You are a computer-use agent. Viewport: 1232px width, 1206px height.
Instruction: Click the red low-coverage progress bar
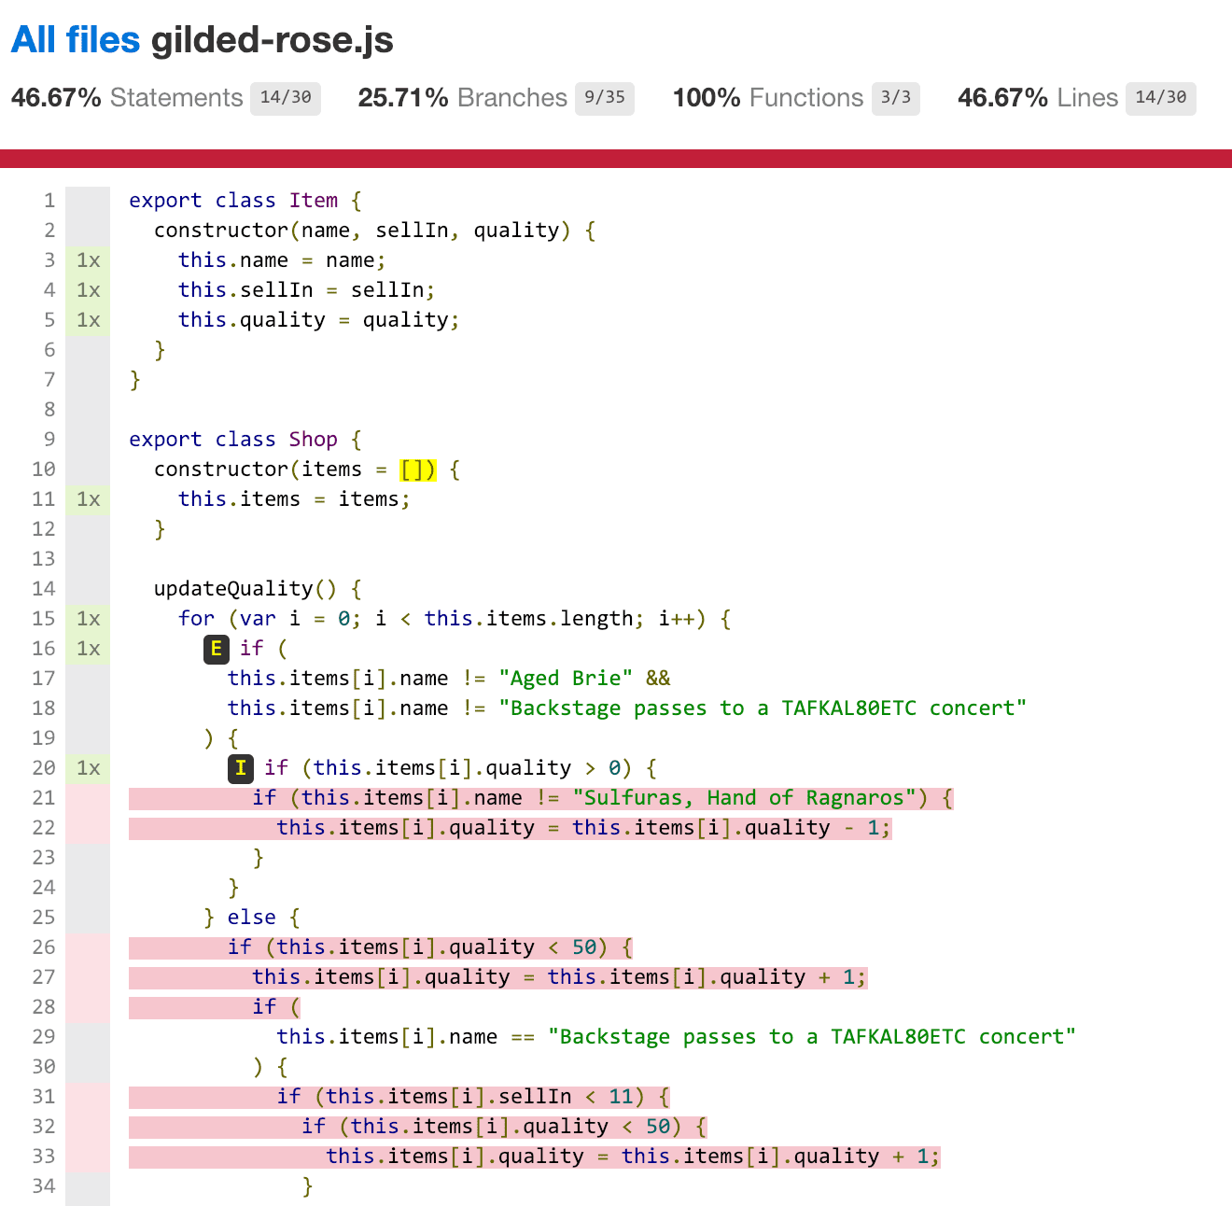tap(616, 159)
